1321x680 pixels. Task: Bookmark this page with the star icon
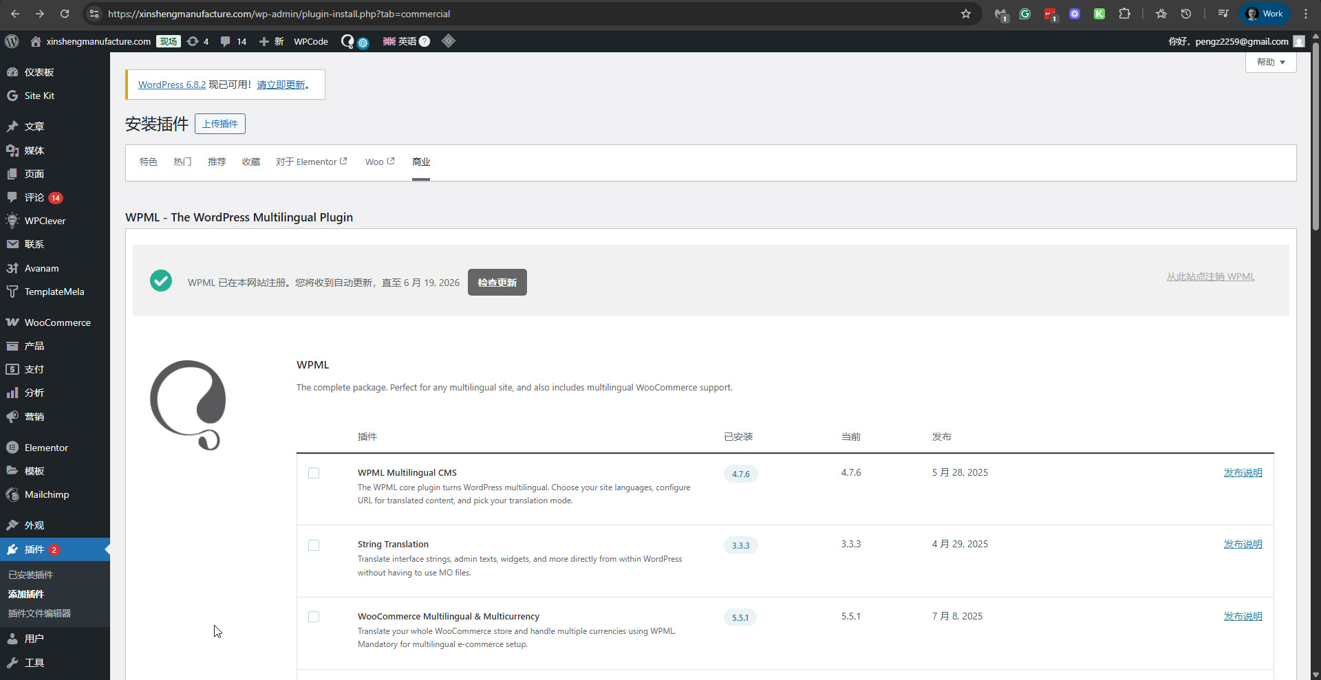[x=966, y=14]
